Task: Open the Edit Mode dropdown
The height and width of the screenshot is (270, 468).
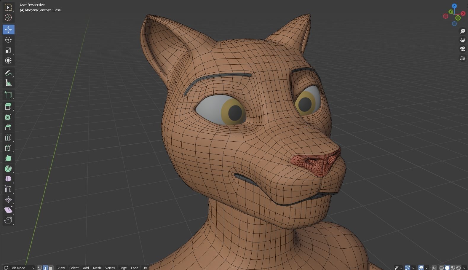Action: pyautogui.click(x=19, y=268)
